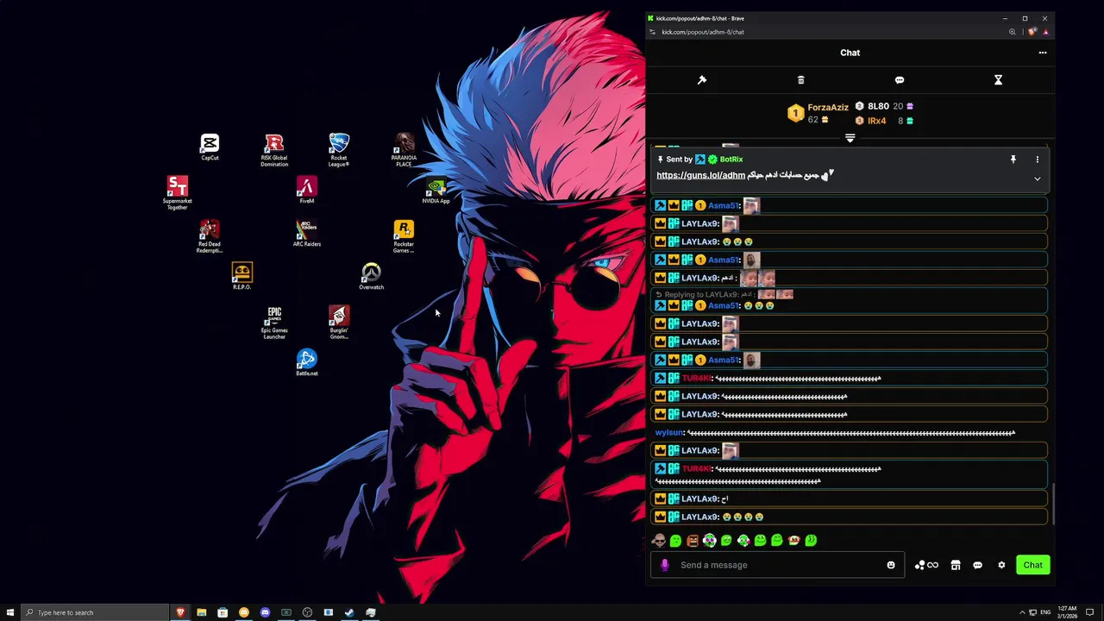1104x621 pixels.
Task: Insert the sunglasses bald man emote
Action: pyautogui.click(x=659, y=541)
